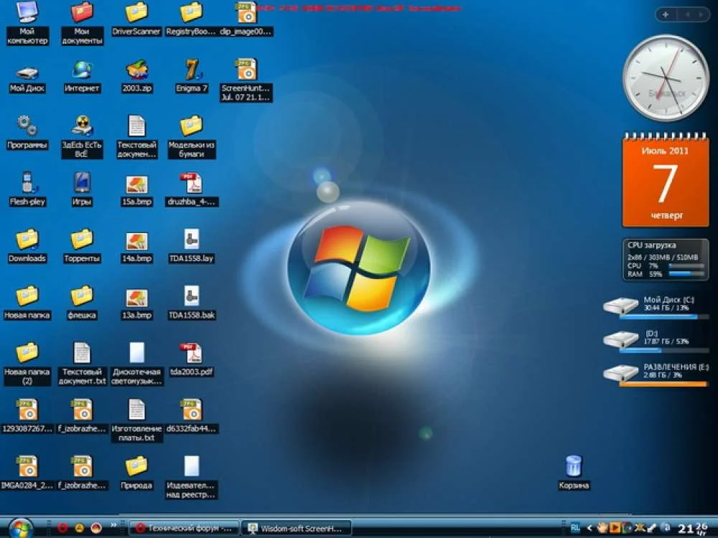Open the Программы gears icon
Image resolution: width=718 pixels, height=538 pixels.
click(x=27, y=133)
